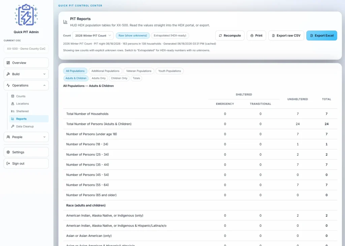
Task: Click Number of Persons (18 - 24) label
Action: click(87, 144)
